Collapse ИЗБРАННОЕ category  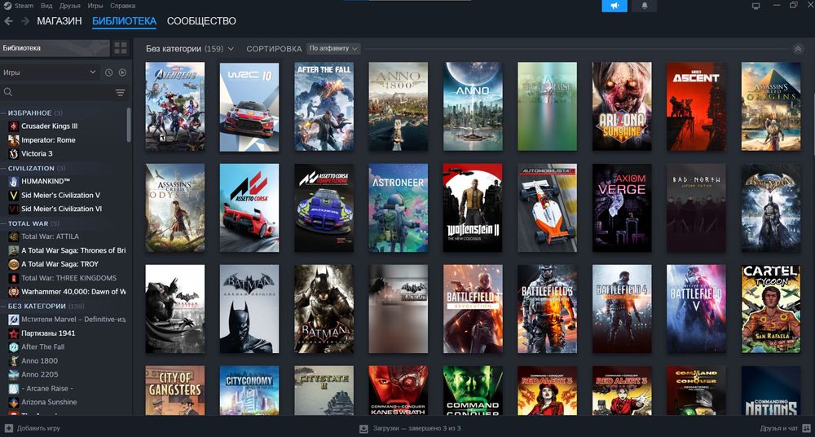click(x=29, y=113)
